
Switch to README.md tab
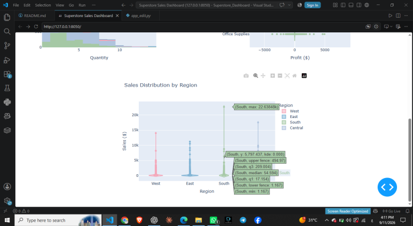(x=35, y=15)
